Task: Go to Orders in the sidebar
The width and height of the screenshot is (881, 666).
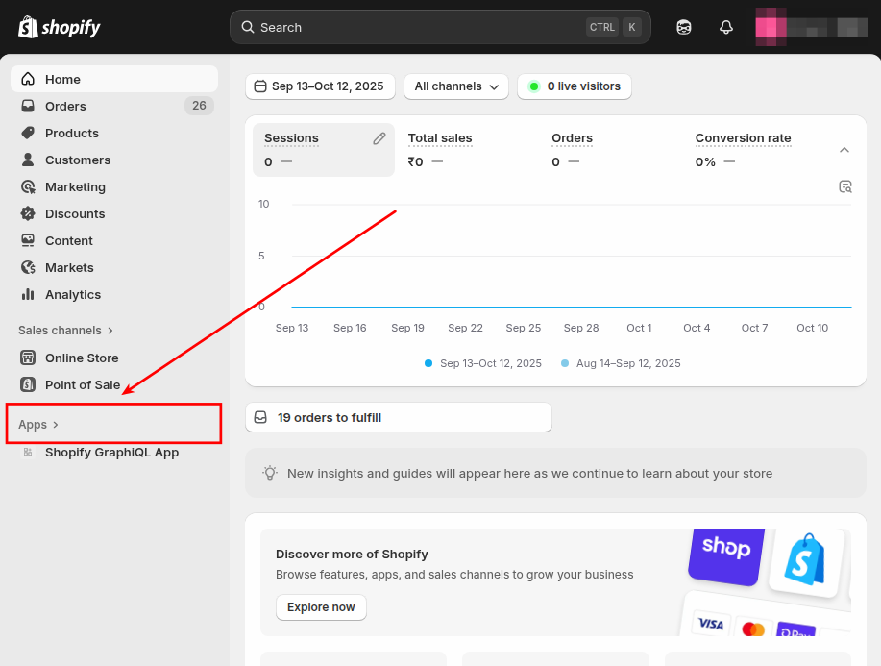Action: [x=65, y=106]
